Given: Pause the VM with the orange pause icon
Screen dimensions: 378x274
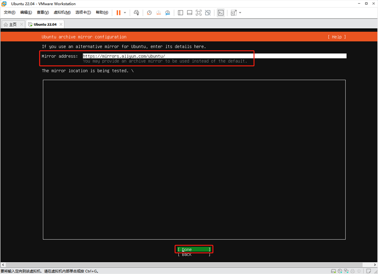Looking at the screenshot, I should pos(119,13).
